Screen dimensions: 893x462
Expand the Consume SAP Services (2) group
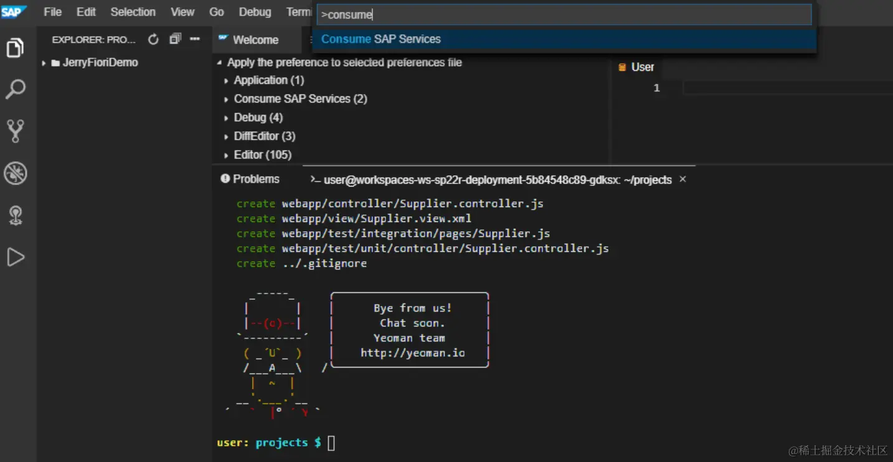coord(227,99)
